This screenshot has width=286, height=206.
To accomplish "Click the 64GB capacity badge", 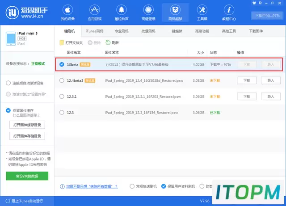I will coord(22,38).
